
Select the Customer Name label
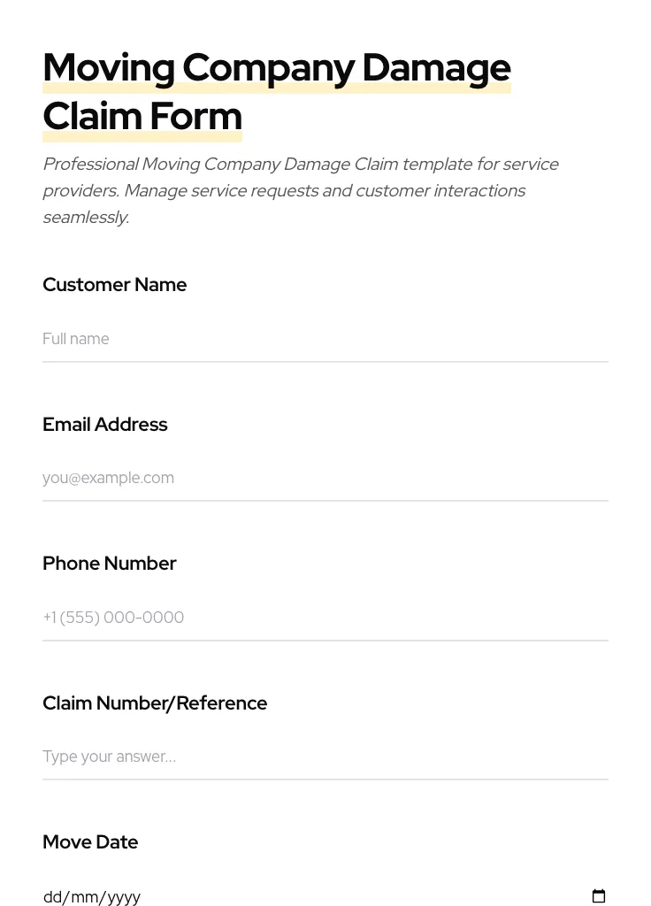[x=114, y=285]
